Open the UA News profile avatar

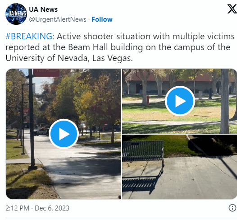pos(16,14)
